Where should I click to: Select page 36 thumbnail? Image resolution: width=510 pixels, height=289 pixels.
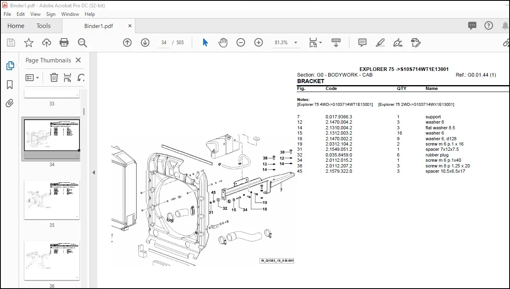52,261
